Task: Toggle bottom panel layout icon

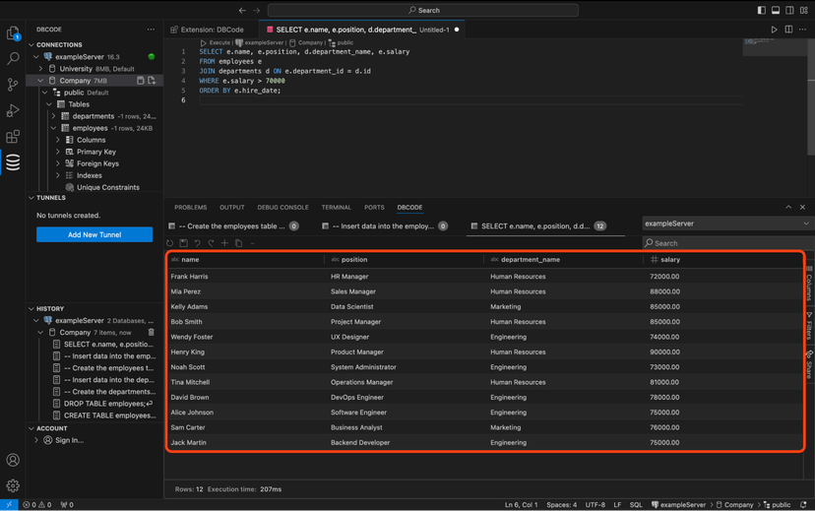Action: (x=776, y=10)
